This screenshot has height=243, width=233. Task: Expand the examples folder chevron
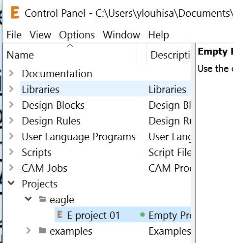[29, 231]
